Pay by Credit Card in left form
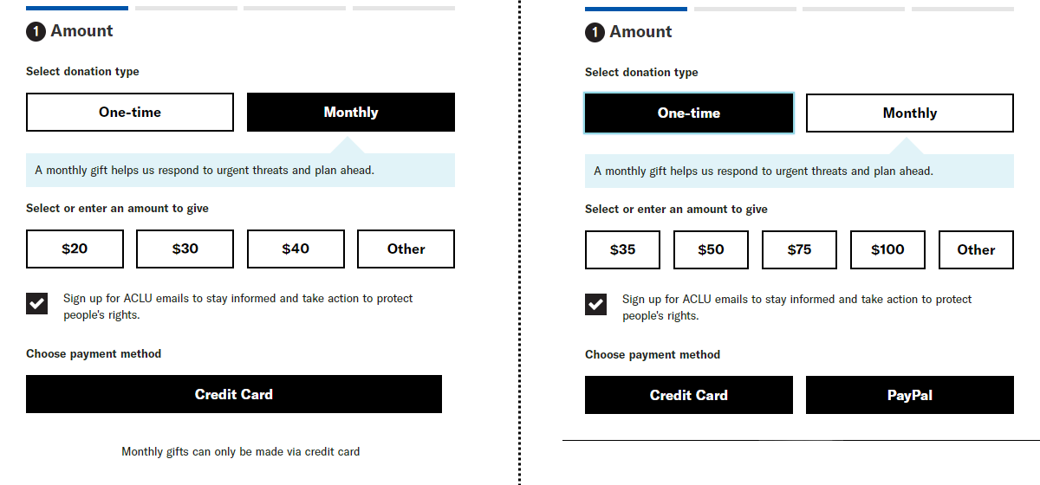Image resolution: width=1040 pixels, height=485 pixels. point(234,394)
